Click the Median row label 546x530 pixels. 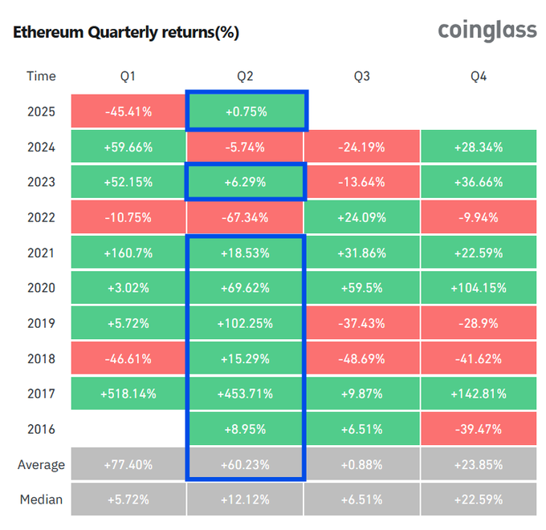click(41, 500)
